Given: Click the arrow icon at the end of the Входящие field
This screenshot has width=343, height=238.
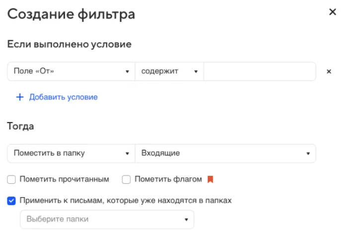Looking at the screenshot, I should 308,153.
